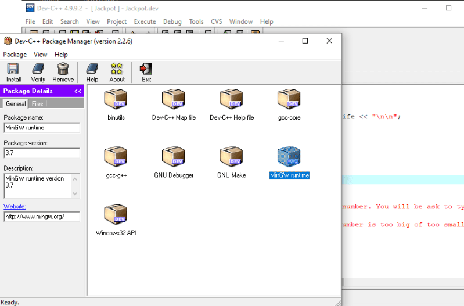Select the gcc-core package
464x306 pixels.
pos(289,105)
